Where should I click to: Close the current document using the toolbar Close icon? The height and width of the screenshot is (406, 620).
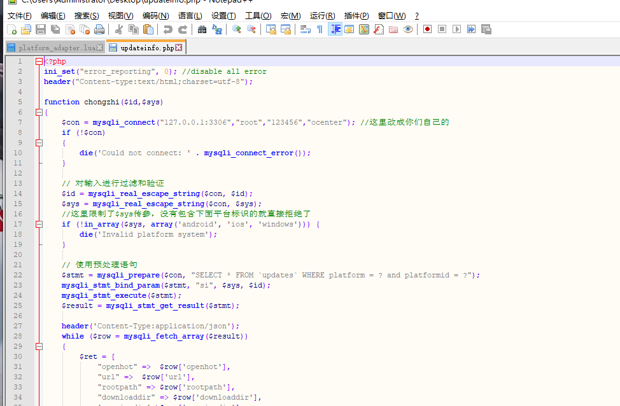point(71,29)
